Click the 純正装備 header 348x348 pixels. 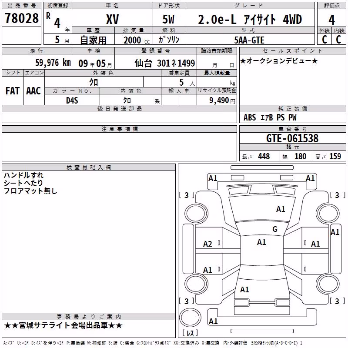tap(292, 108)
